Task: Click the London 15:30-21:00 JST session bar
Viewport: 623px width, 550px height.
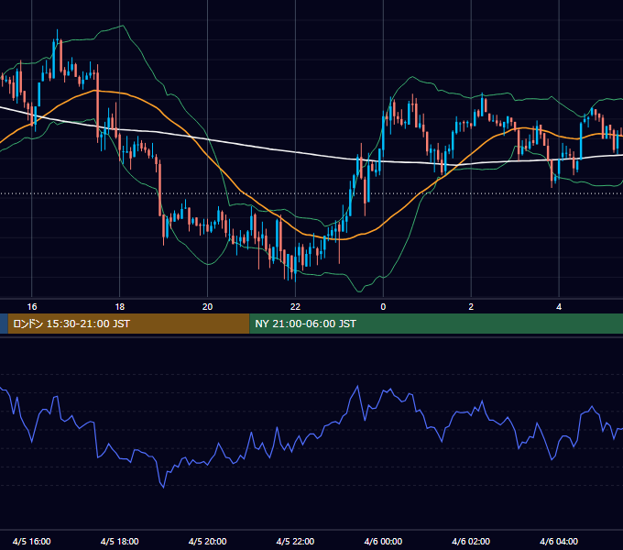Action: [129, 324]
